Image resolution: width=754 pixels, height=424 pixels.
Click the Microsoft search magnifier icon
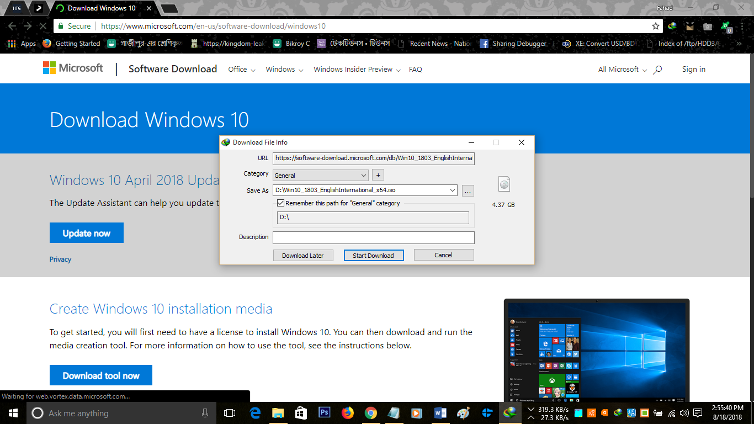tap(657, 70)
